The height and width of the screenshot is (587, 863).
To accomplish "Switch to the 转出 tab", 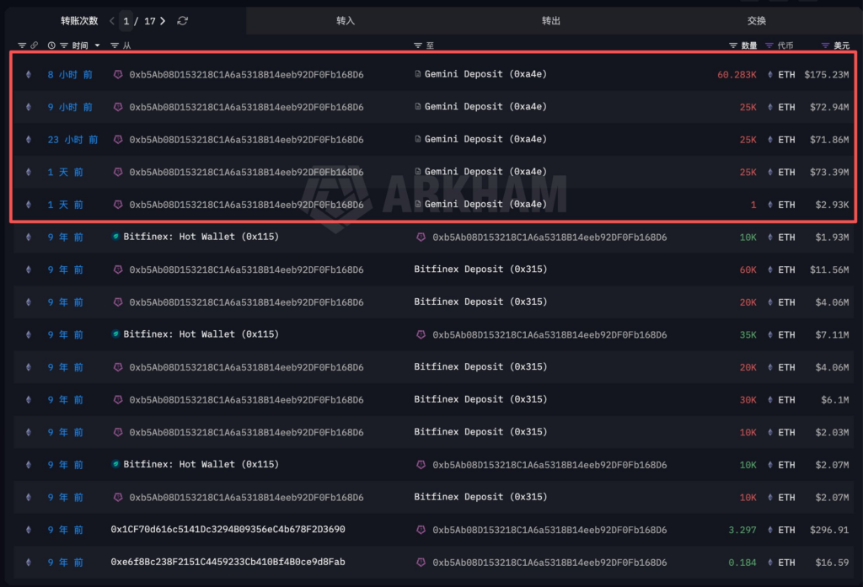I will (x=550, y=21).
